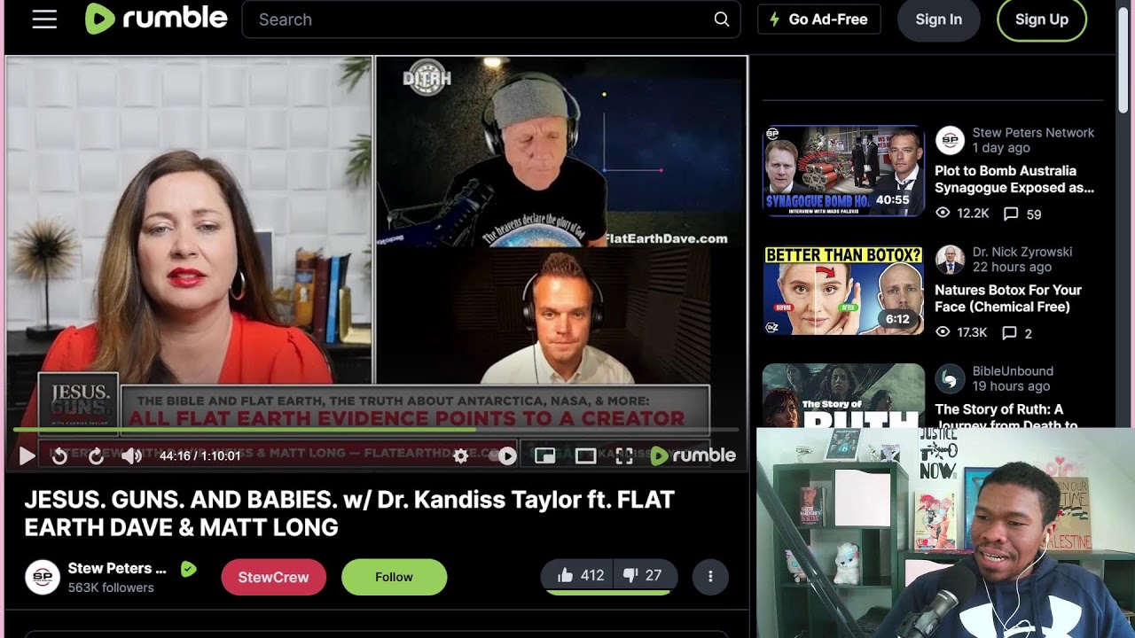Screen dimensions: 1135x638
Task: Rewind the video with the back-arrow icon
Action: click(59, 455)
